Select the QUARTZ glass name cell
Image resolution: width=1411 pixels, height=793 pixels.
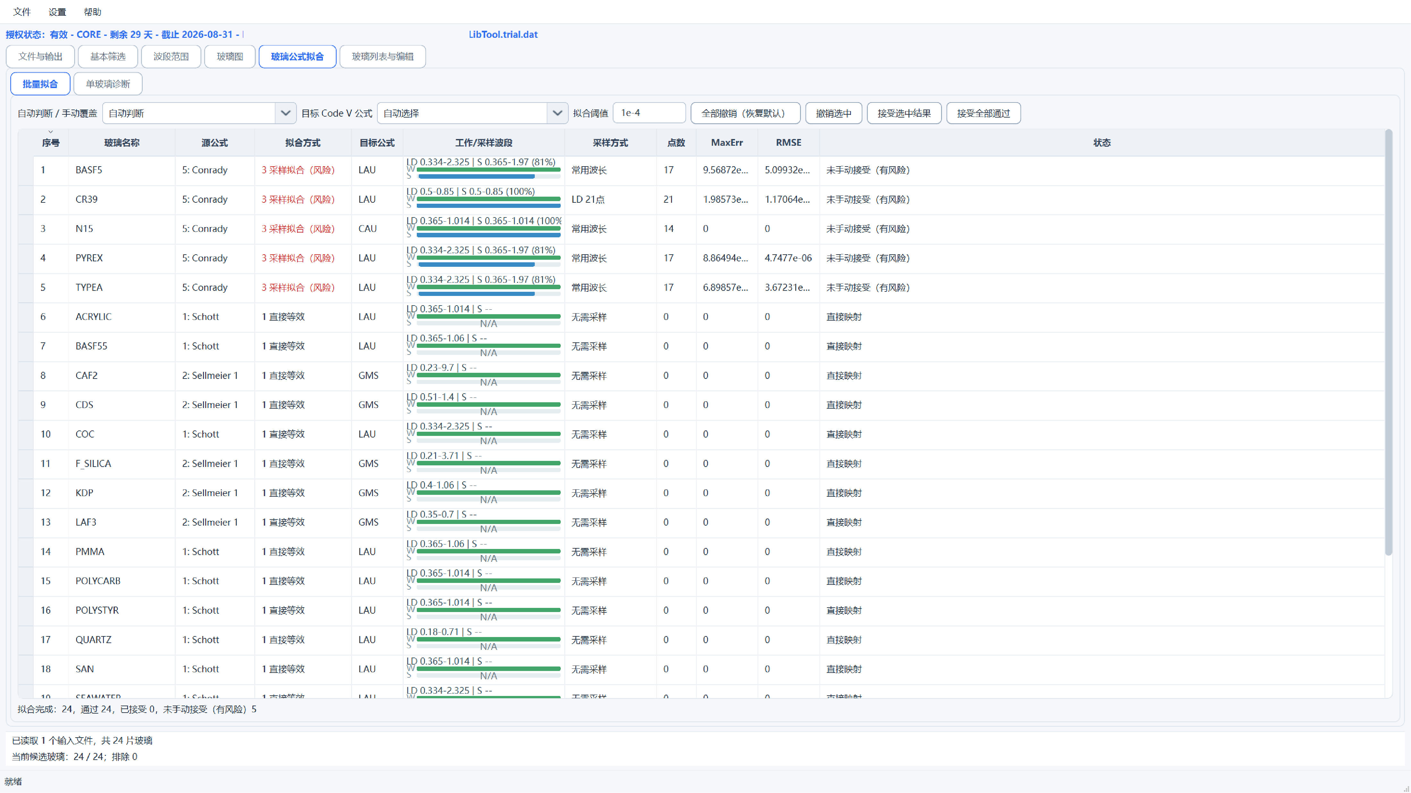tap(122, 640)
